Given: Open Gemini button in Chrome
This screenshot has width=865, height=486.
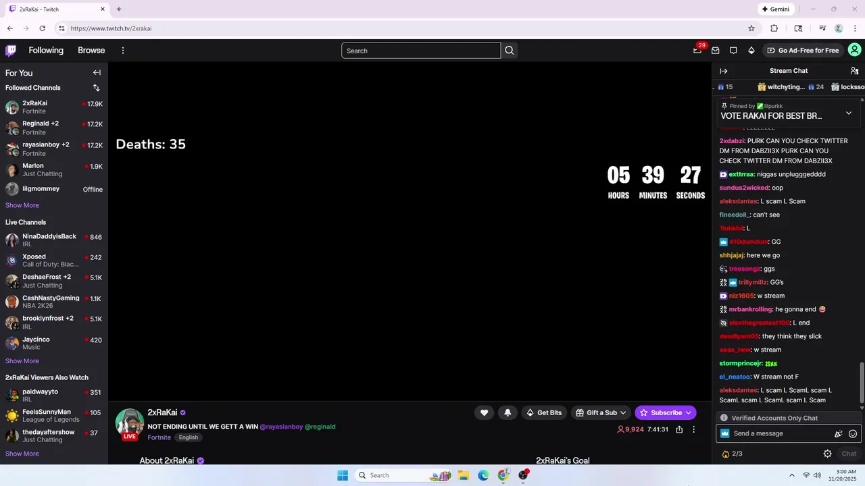Looking at the screenshot, I should 775,9.
